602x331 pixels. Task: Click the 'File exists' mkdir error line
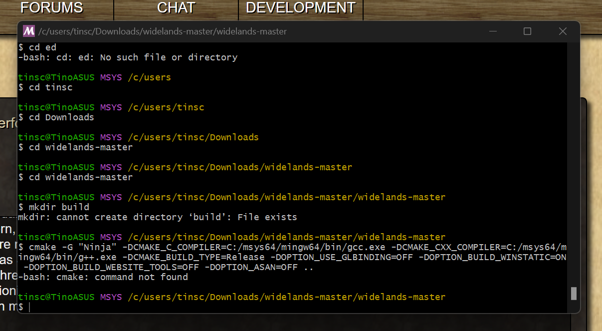[157, 217]
